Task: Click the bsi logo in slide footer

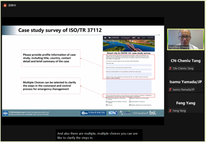Action: click(153, 113)
